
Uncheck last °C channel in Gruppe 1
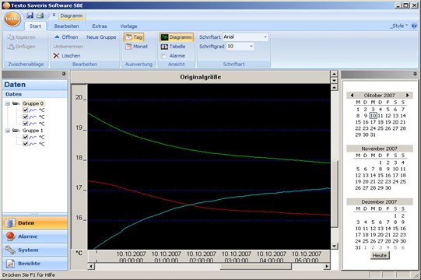26,144
